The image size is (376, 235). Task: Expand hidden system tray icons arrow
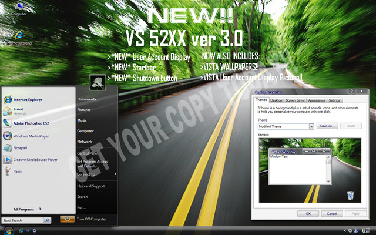tap(345, 231)
